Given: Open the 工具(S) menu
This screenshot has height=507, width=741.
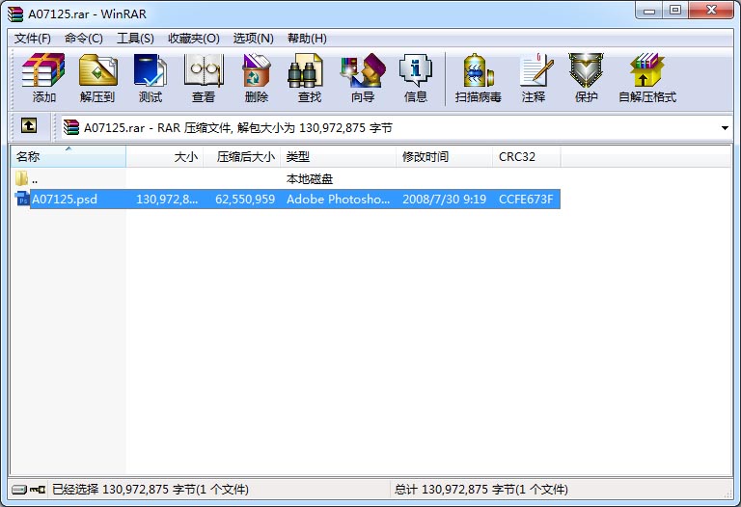Looking at the screenshot, I should click(x=135, y=39).
